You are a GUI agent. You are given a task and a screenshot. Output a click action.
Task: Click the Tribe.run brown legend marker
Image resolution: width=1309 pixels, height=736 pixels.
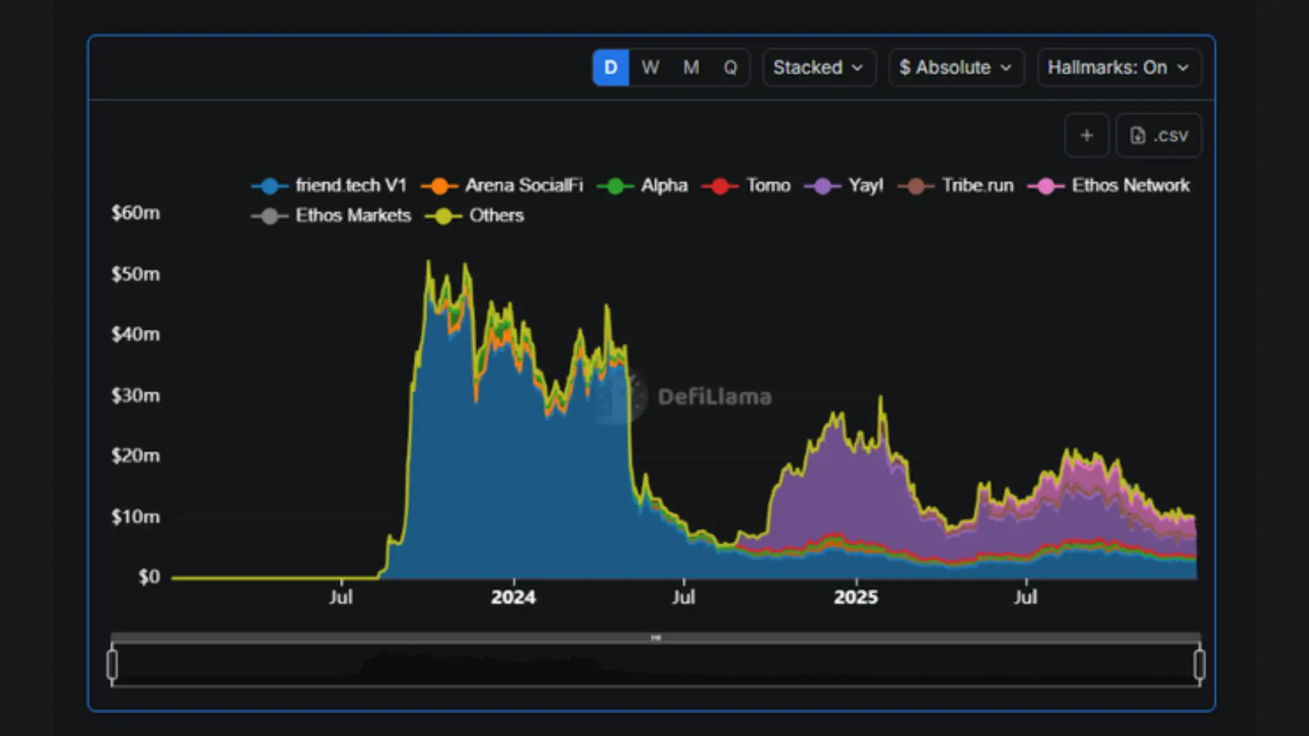(916, 186)
